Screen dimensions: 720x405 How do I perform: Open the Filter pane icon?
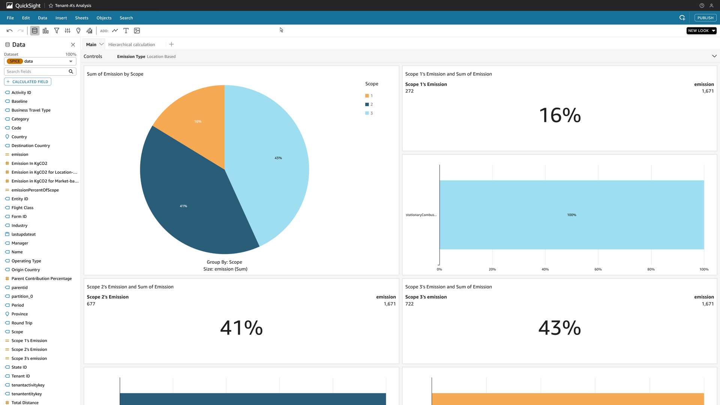tap(57, 31)
